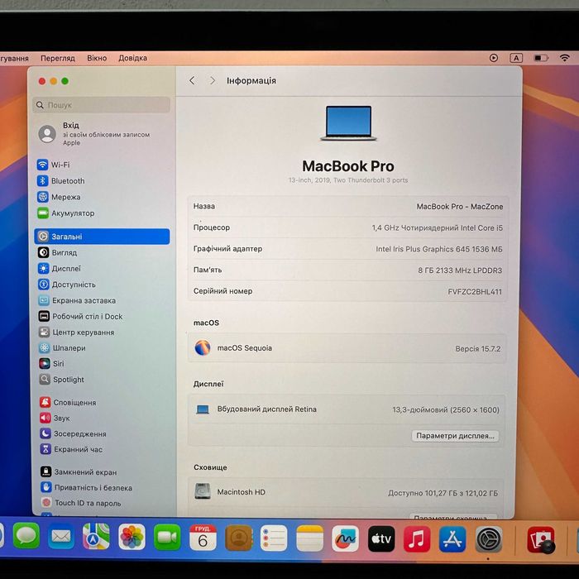Click Вбудований дисплей Retina row
Viewport: 579px width, 579px height.
[x=347, y=409]
